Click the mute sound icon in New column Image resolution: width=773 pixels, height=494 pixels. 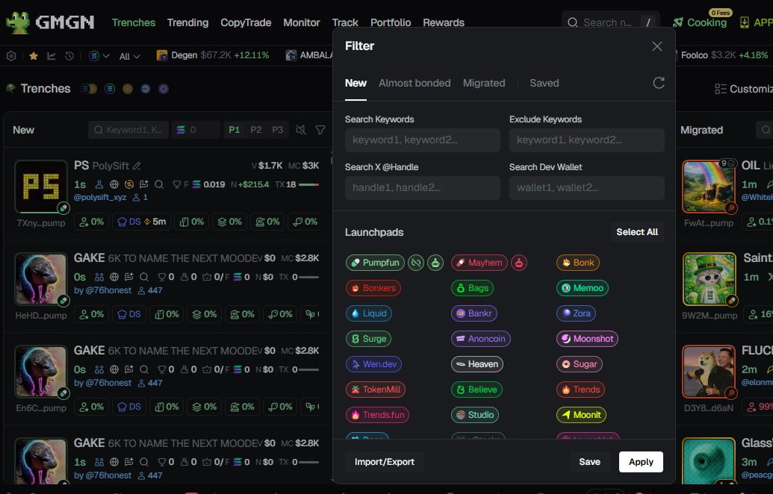pos(301,130)
